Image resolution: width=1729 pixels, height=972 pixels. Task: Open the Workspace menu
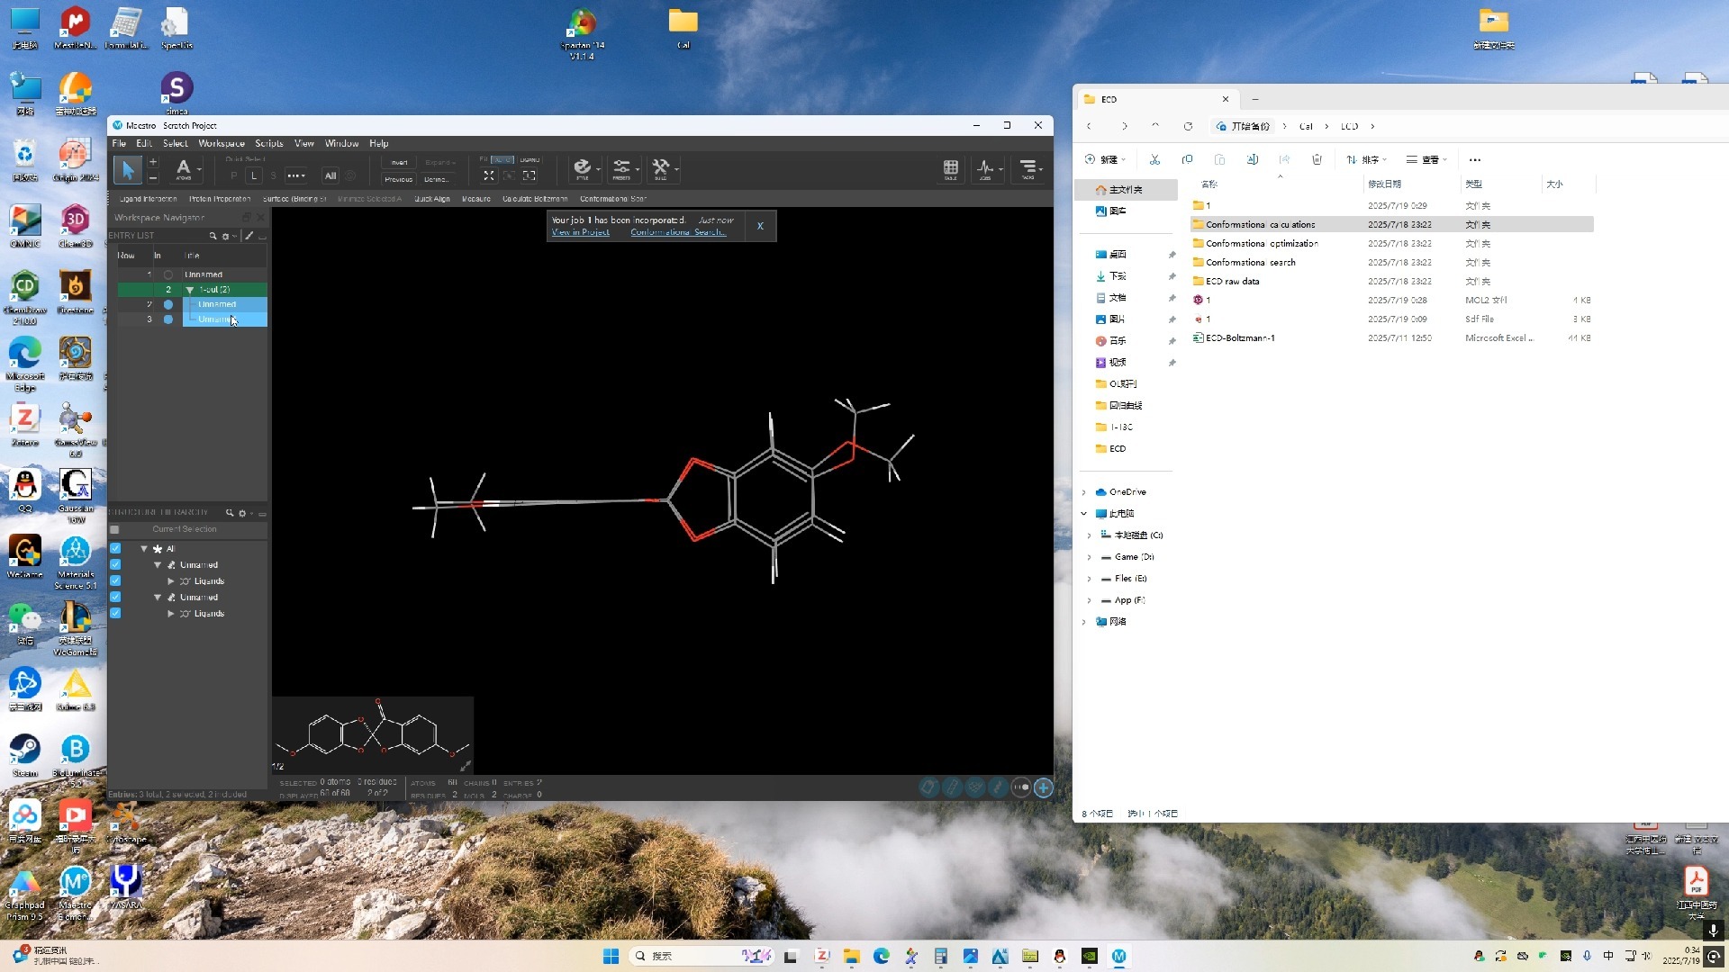click(221, 143)
